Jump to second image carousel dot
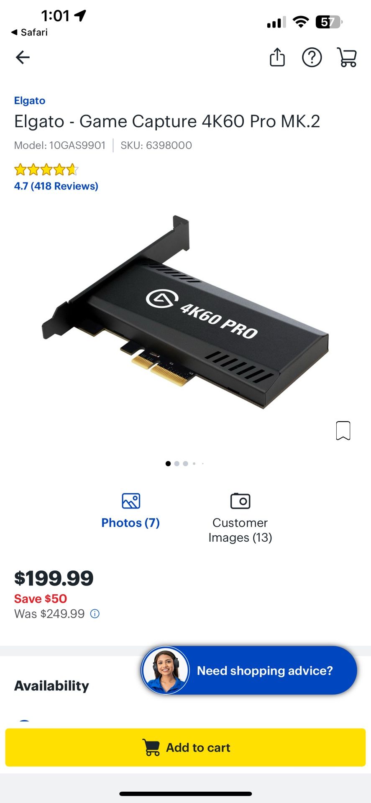 click(177, 463)
